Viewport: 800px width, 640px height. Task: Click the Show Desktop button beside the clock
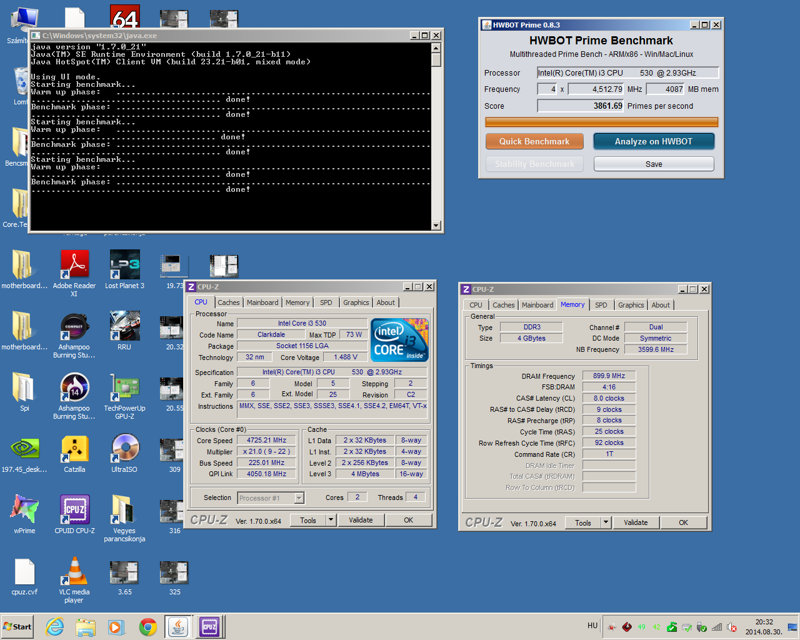click(x=792, y=627)
